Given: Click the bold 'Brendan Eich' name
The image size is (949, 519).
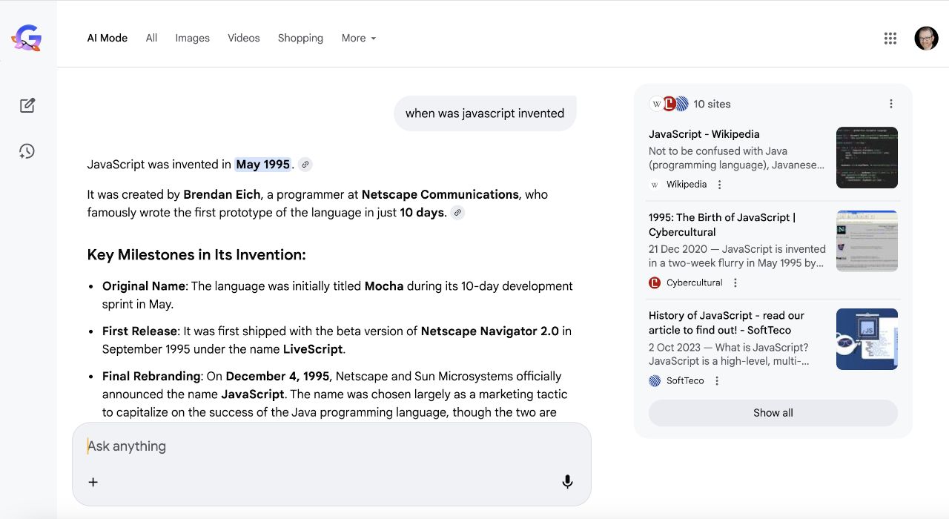Looking at the screenshot, I should pos(222,194).
